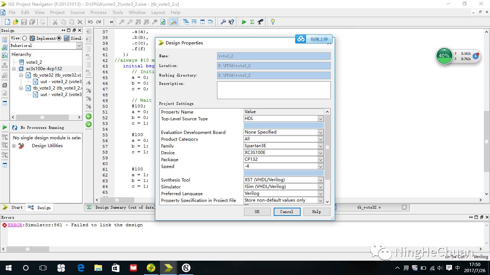Image resolution: width=490 pixels, height=275 pixels.
Task: Open ISE Project Navigator from the Windows taskbar
Action: [x=168, y=267]
